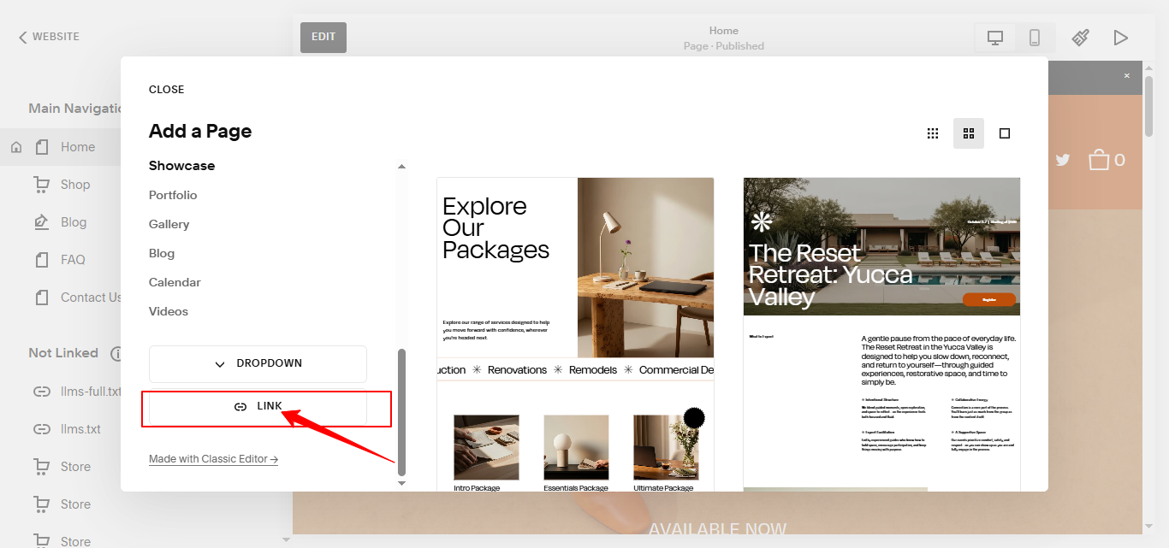Screen dimensions: 1169x548
Task: Open Made with Classic Editor link
Action: pyautogui.click(x=213, y=459)
